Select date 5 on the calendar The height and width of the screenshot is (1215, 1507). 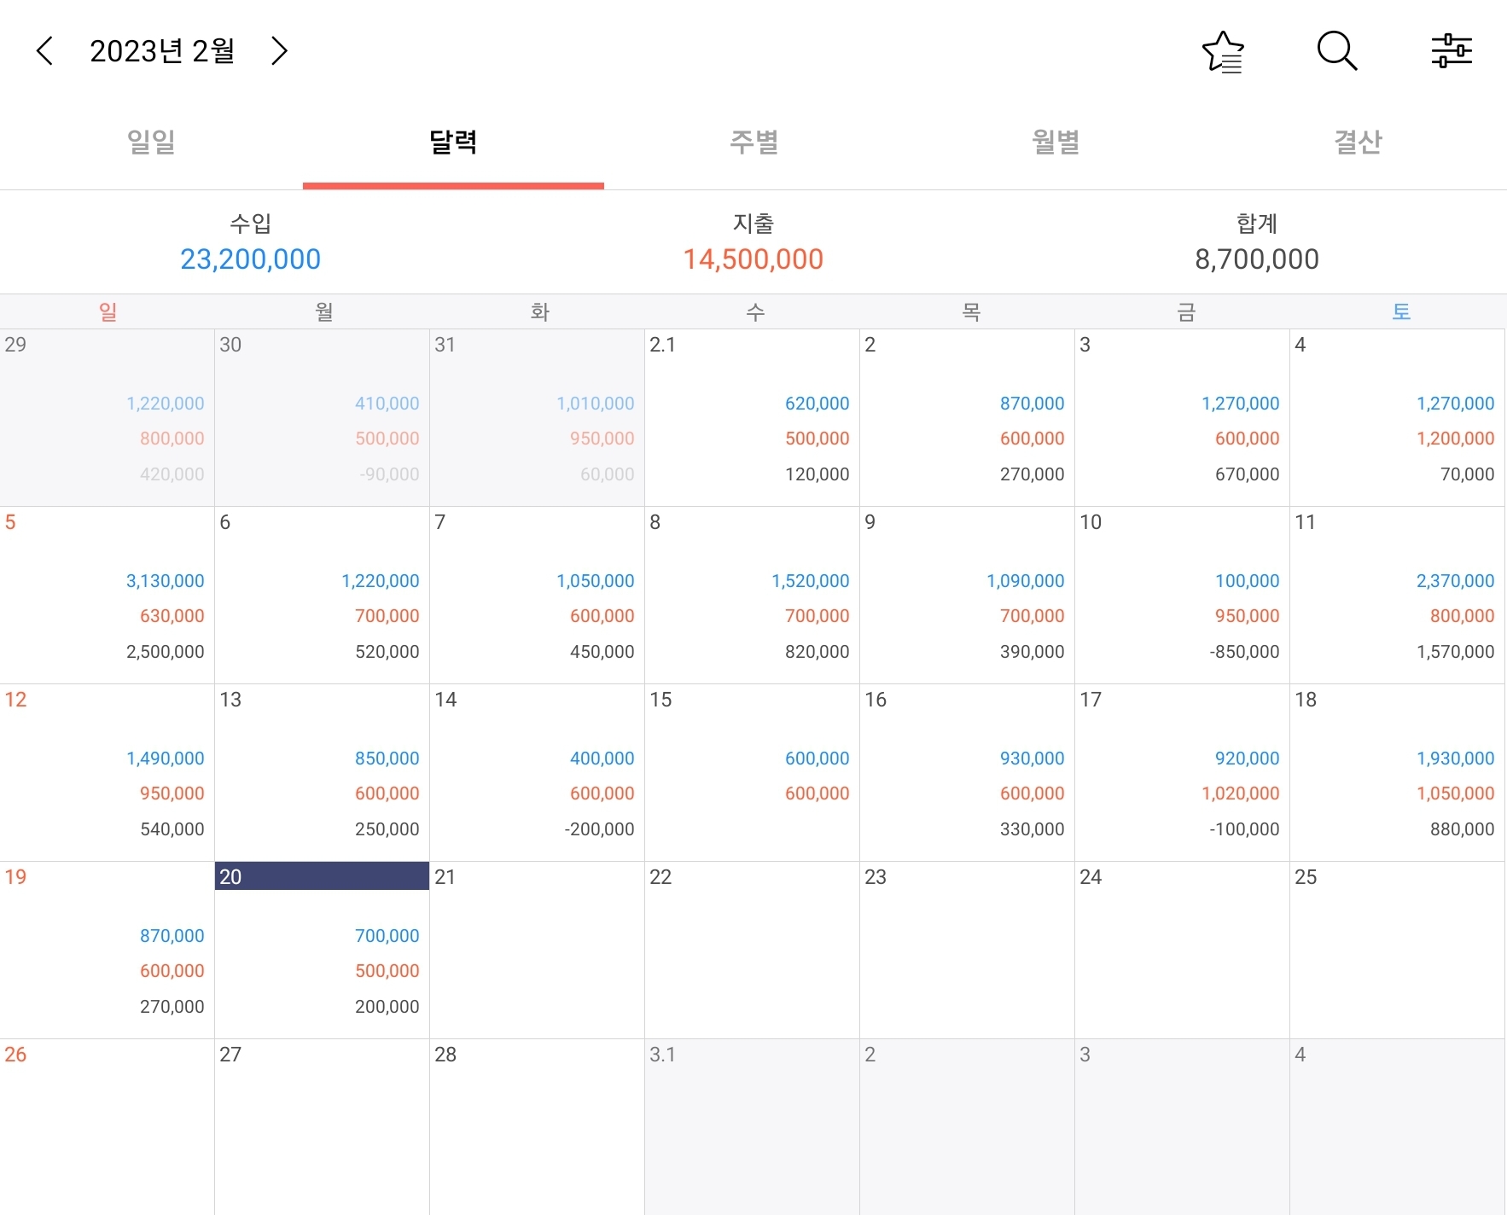point(107,596)
